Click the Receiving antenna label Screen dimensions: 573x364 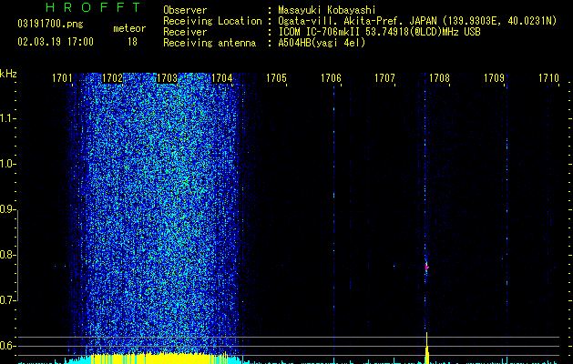click(x=210, y=43)
